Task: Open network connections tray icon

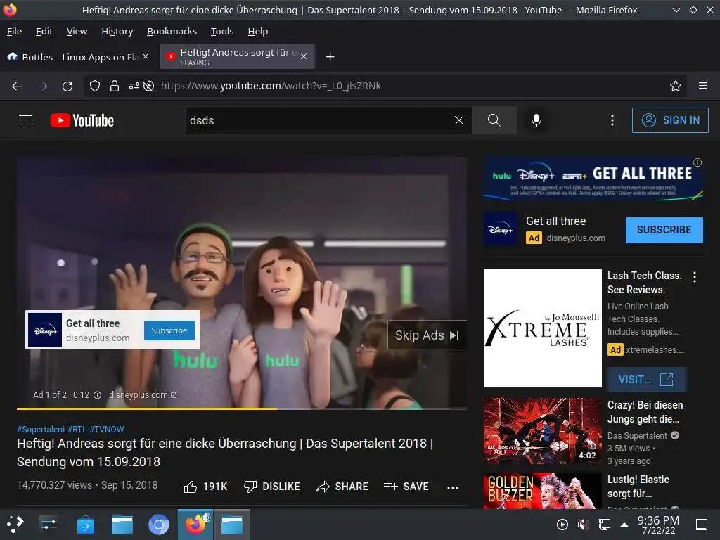Action: pyautogui.click(x=604, y=525)
